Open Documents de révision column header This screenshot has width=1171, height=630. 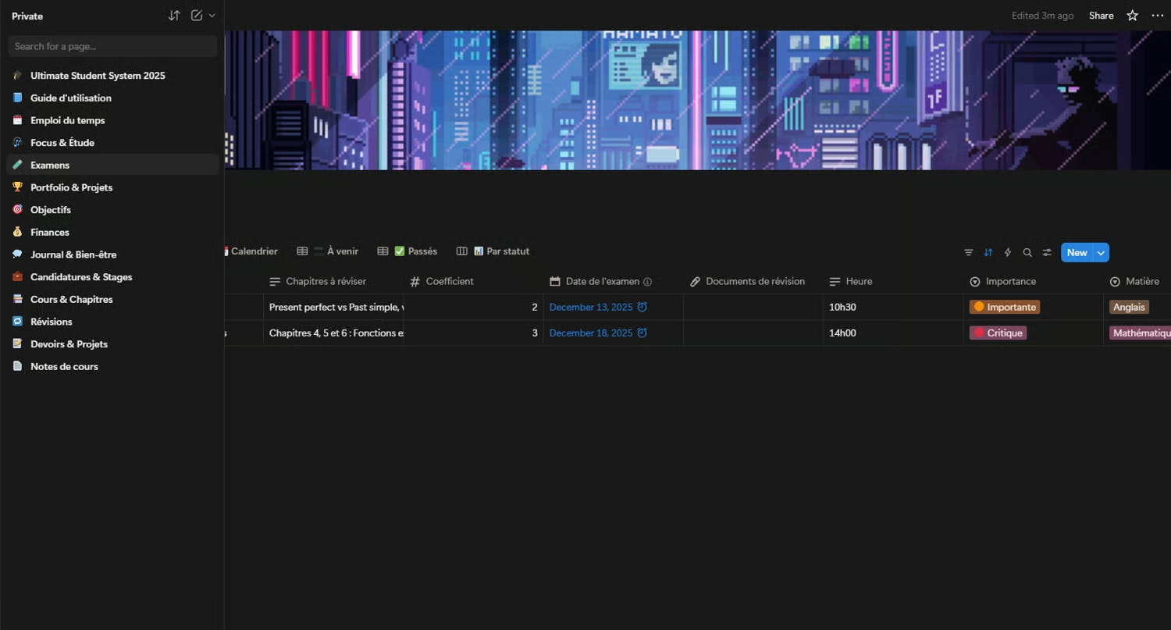753,281
